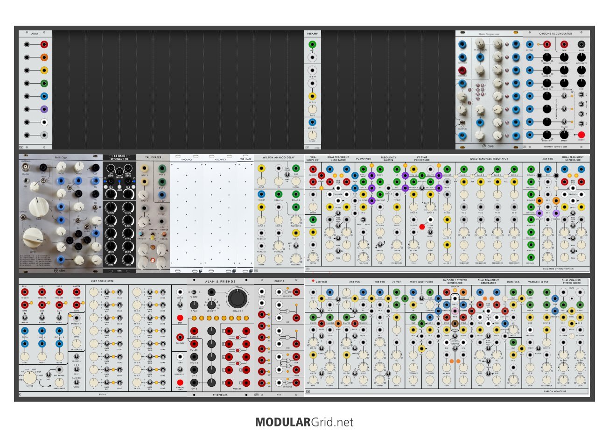
Task: Click the red PWM jack on Orgone Accumulator
Action: point(564,44)
